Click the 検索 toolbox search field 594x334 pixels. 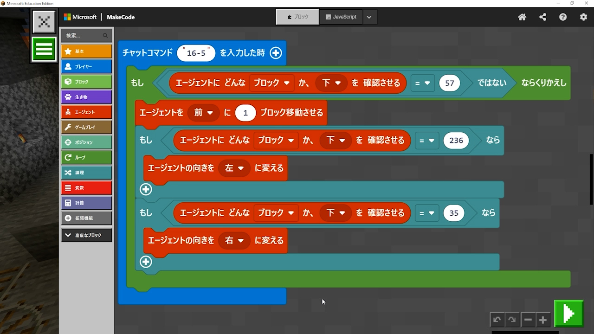(84, 35)
